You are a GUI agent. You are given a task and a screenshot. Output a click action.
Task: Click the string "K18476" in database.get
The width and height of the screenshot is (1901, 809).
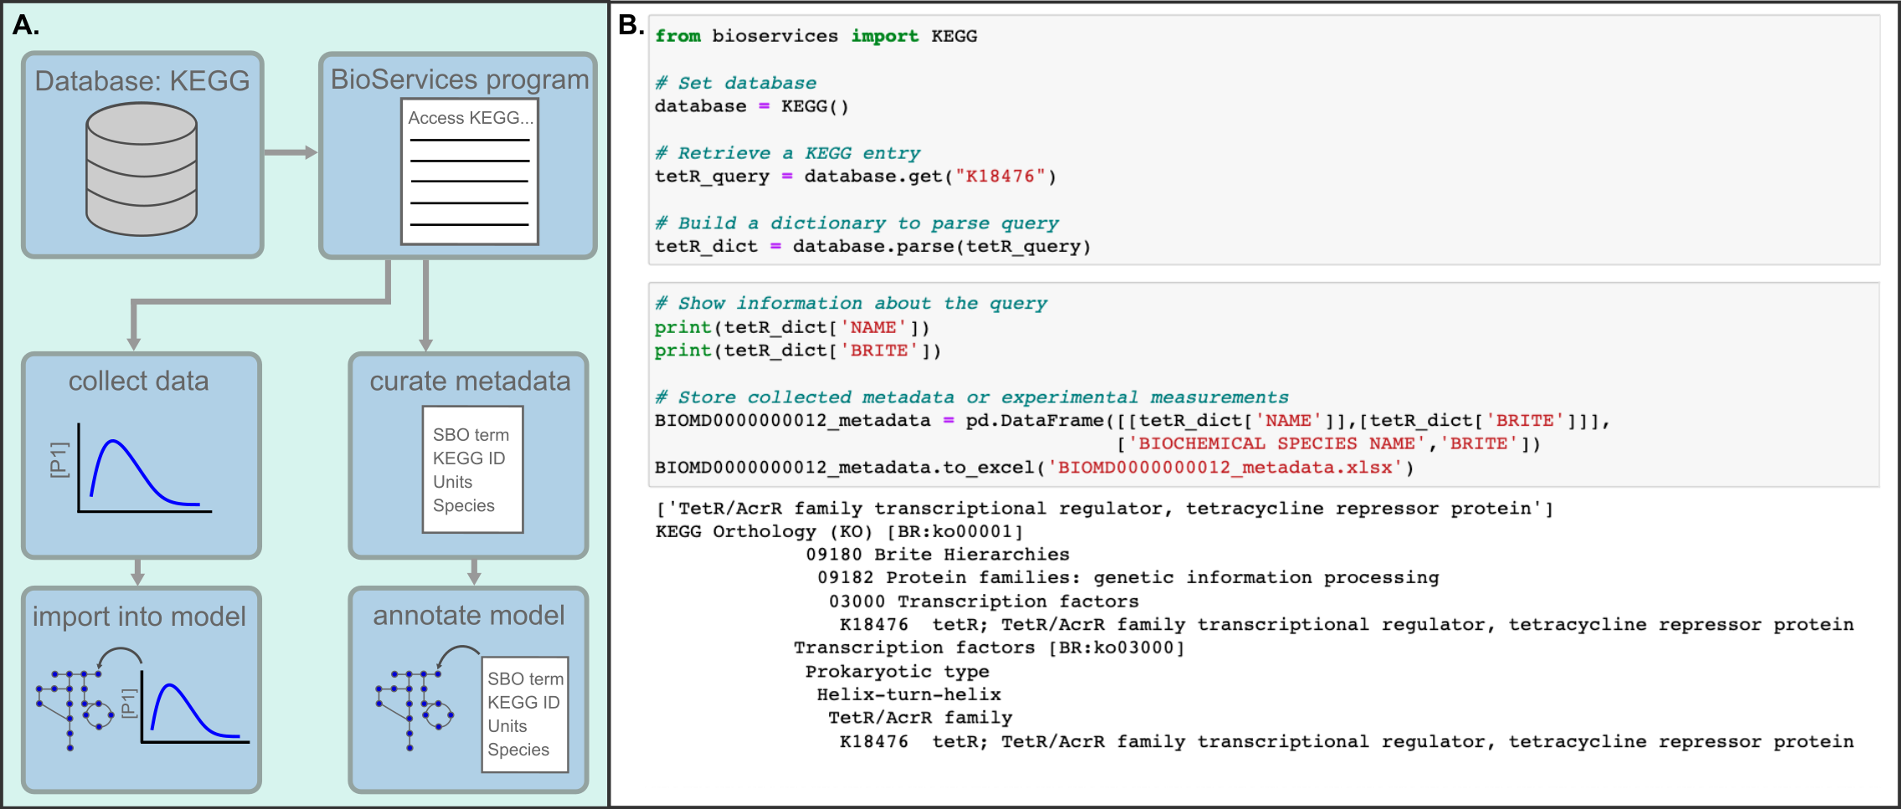pyautogui.click(x=1000, y=177)
